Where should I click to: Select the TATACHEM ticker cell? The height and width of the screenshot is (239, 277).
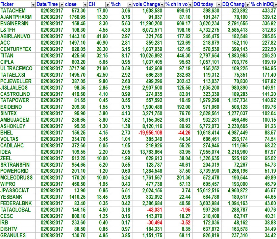(16, 11)
